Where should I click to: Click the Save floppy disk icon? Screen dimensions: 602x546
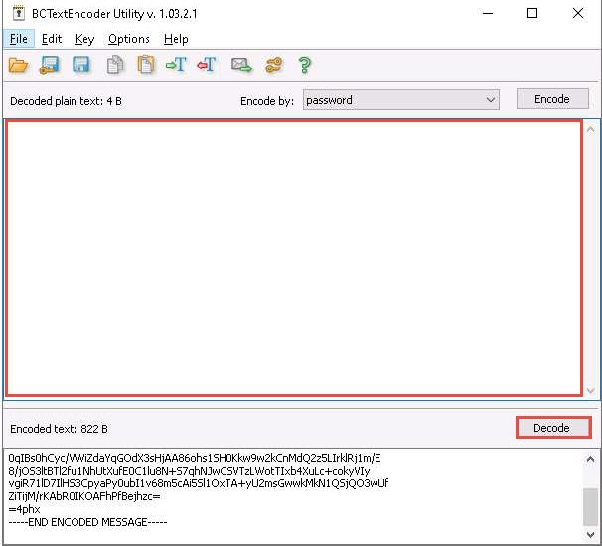[80, 66]
